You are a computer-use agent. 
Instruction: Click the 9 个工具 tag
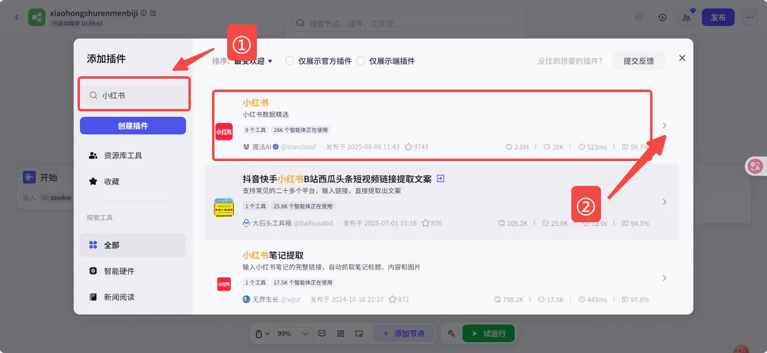point(256,130)
